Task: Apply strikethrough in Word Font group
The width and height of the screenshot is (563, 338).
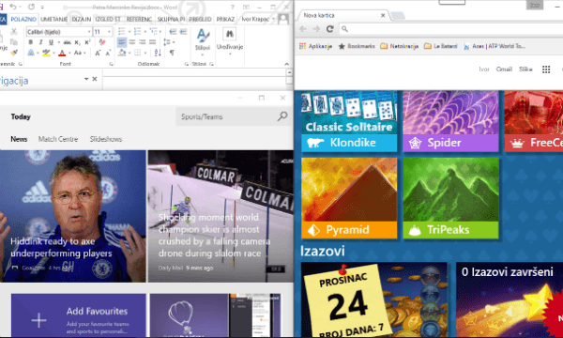Action: [68, 42]
